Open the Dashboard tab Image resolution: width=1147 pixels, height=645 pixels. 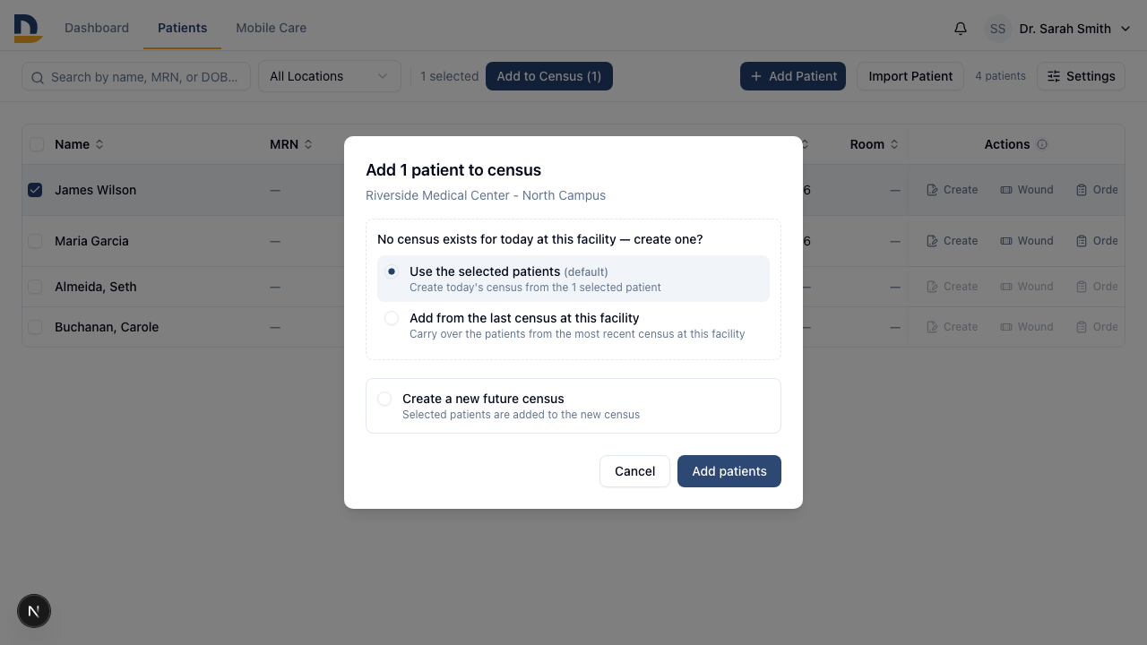(x=97, y=28)
